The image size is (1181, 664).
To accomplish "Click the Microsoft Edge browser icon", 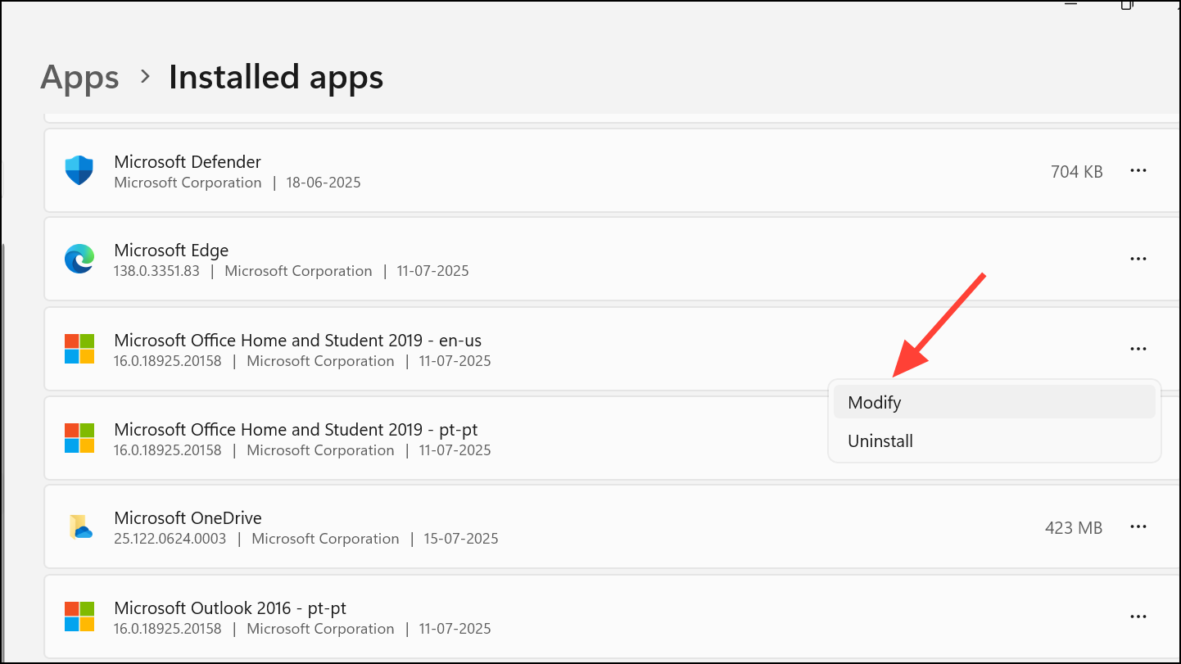I will (79, 259).
